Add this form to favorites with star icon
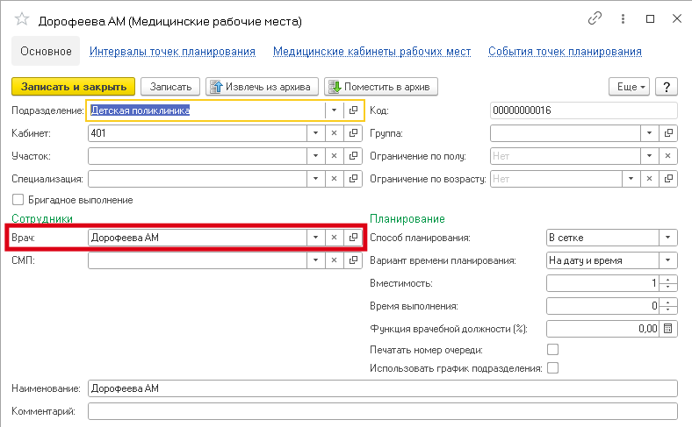 tap(22, 19)
